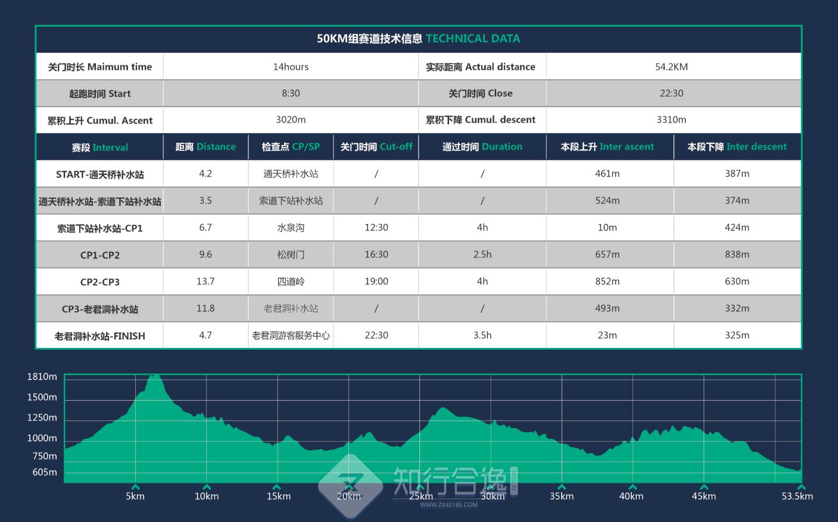Image resolution: width=838 pixels, height=522 pixels.
Task: Select the 老君洞游客服务中心 checkpoint cell
Action: coord(291,335)
